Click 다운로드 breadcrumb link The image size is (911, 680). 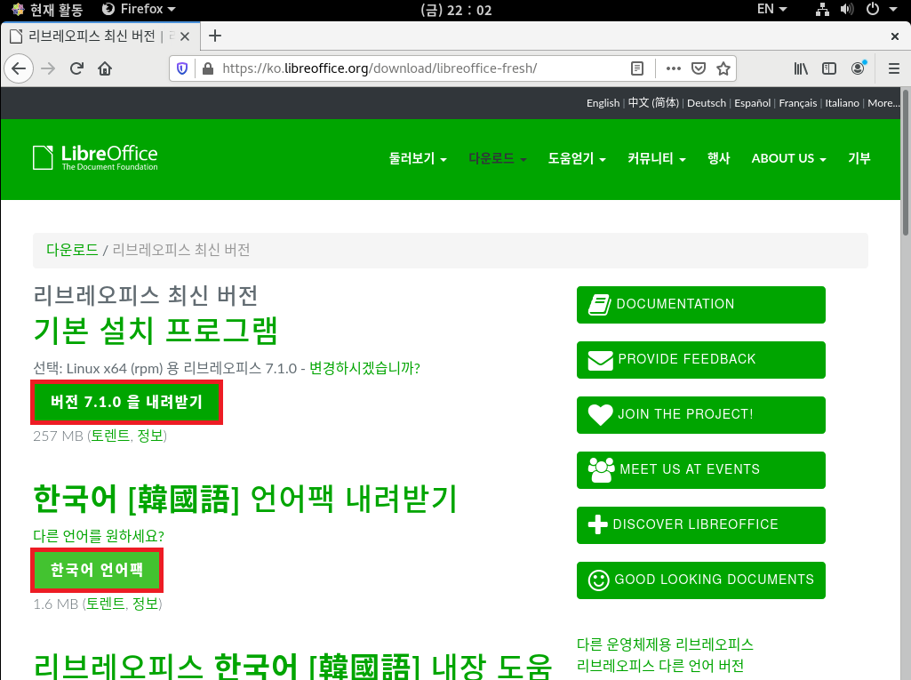pos(72,250)
